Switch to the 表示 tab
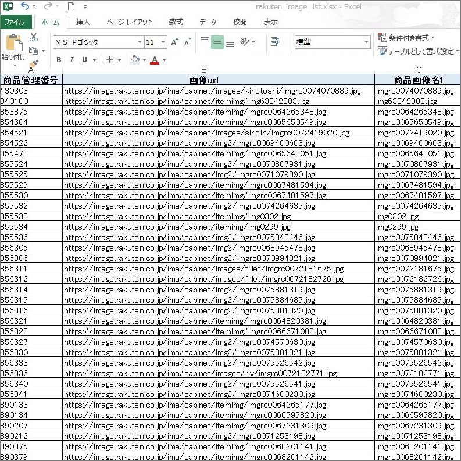This screenshot has width=461, height=461. (270, 22)
